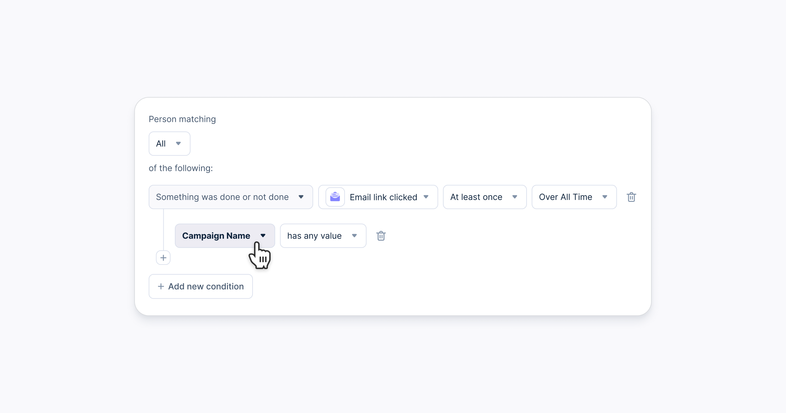This screenshot has width=786, height=413.
Task: Click the caret on At least once
Action: tap(515, 197)
